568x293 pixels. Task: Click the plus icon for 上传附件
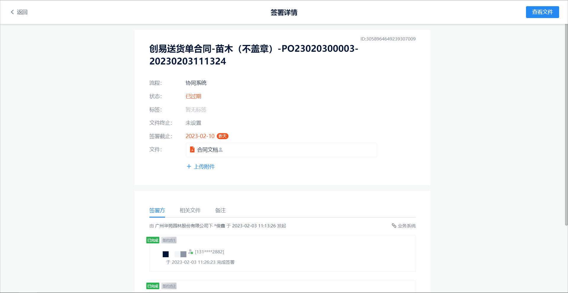tap(189, 166)
